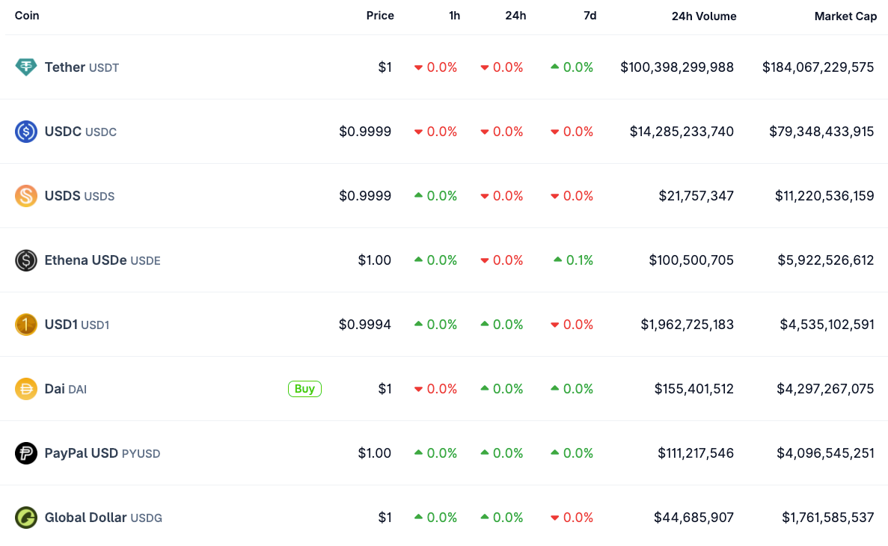
Task: Select the USDC logo icon
Action: [x=26, y=132]
